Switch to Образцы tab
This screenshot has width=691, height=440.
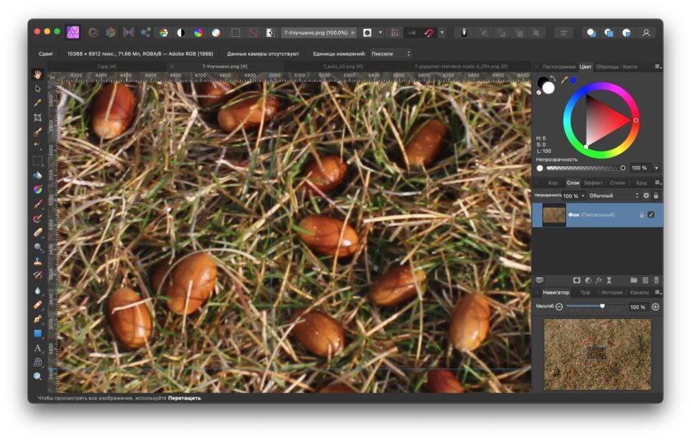607,67
